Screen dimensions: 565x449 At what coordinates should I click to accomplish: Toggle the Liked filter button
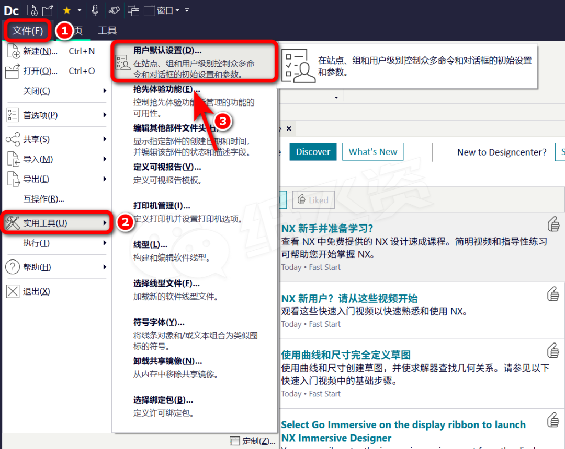(x=313, y=200)
